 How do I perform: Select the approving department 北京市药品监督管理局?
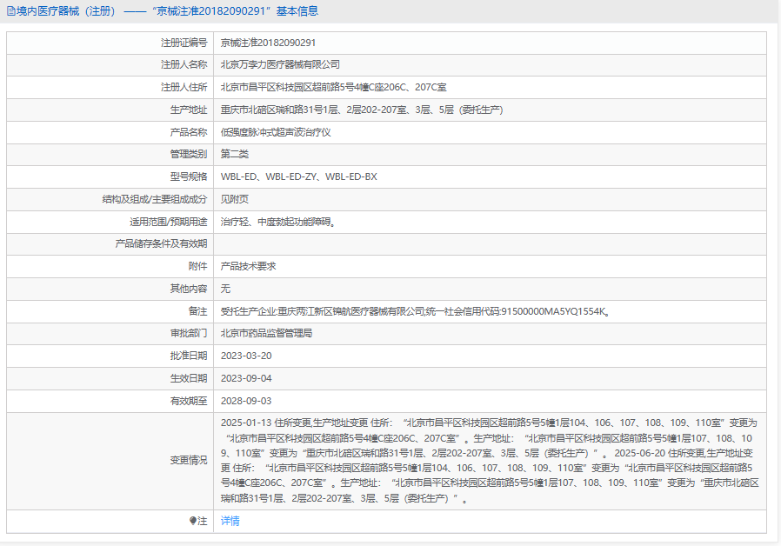pos(266,333)
